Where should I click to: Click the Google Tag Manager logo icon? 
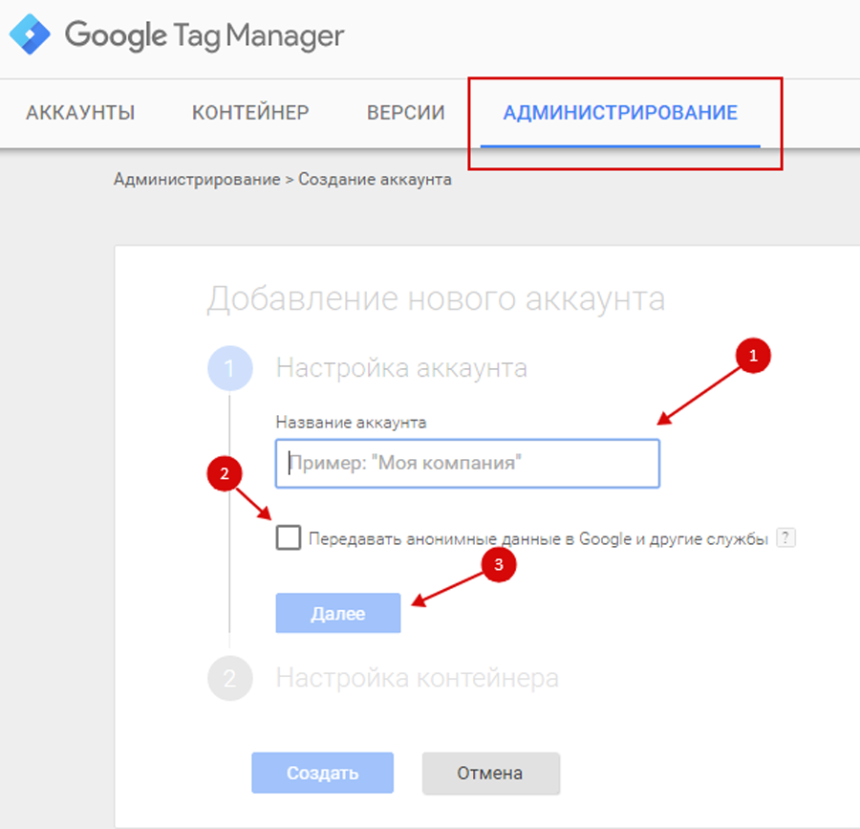[30, 37]
